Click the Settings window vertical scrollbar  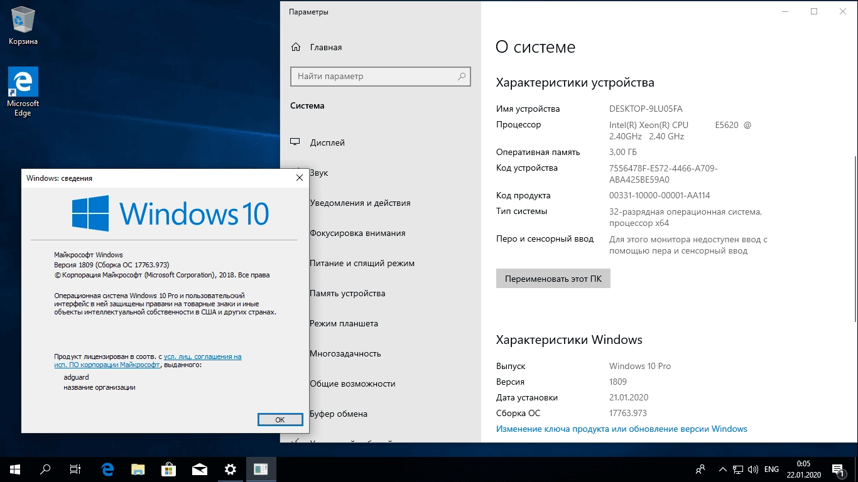pos(855,238)
